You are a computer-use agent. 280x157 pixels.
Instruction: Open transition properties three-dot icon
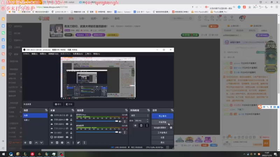pos(147,126)
